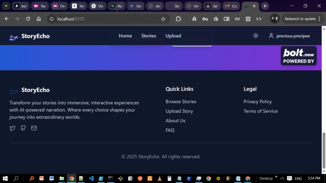Screen dimensions: 326x183
Task: Open the Upload Story quick link
Action: [179, 111]
